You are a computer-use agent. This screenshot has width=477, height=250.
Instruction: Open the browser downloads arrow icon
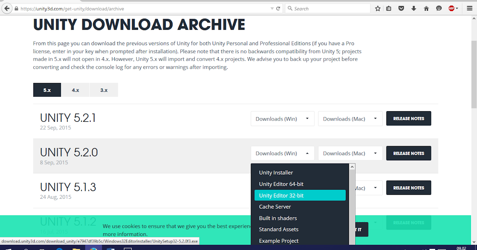point(414,8)
